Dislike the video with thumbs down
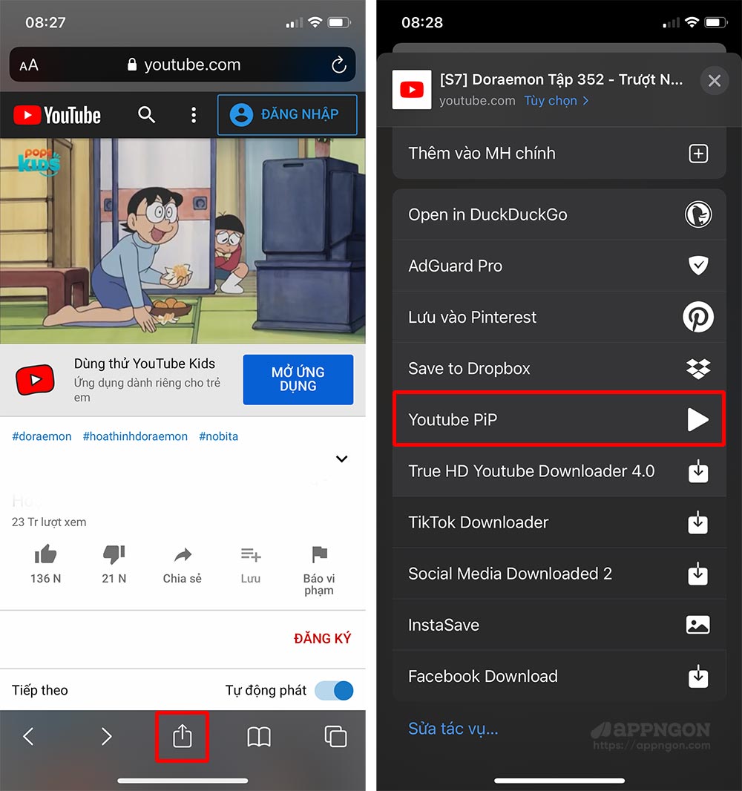742x791 pixels. [x=114, y=554]
